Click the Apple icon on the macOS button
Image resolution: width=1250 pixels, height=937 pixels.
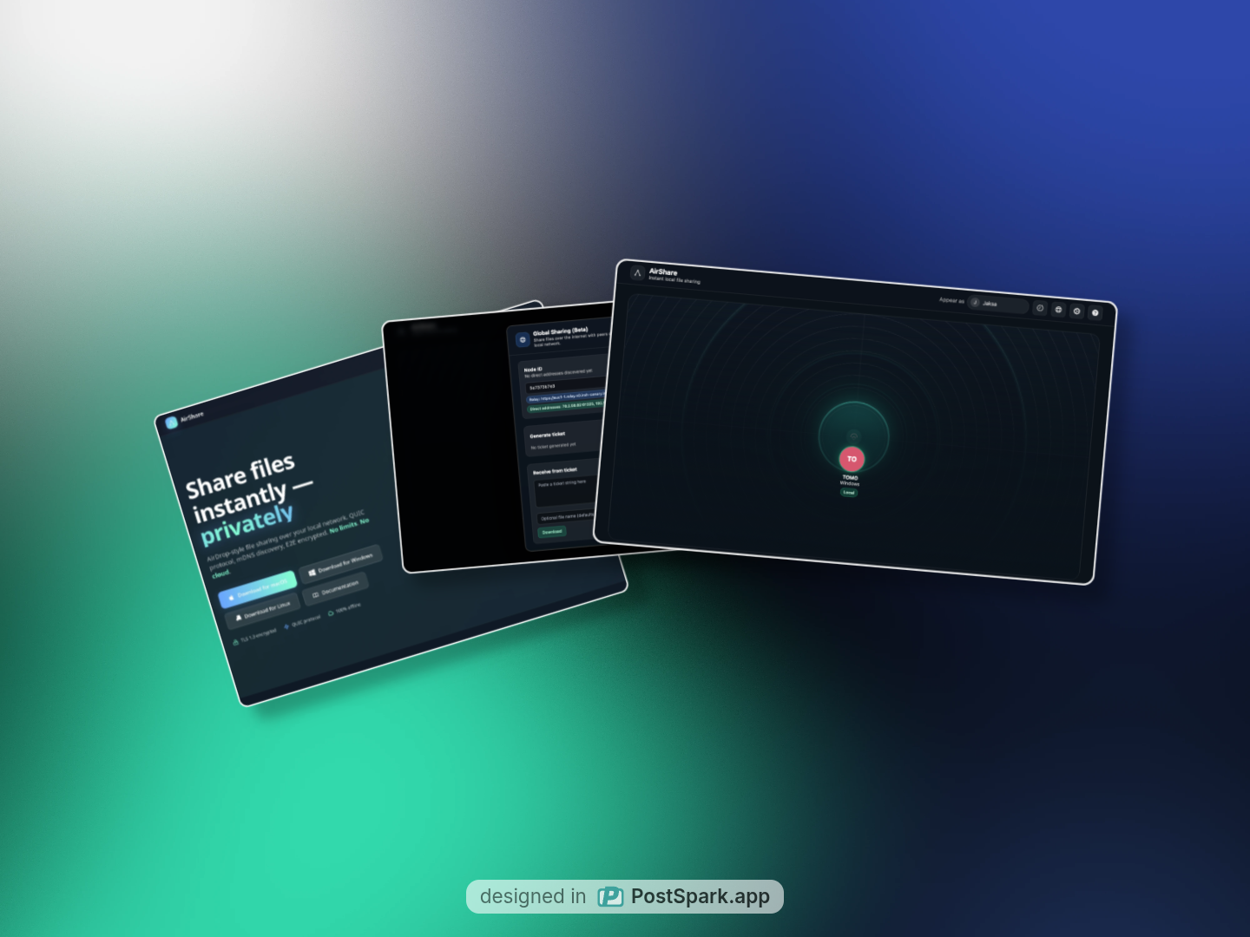[232, 598]
